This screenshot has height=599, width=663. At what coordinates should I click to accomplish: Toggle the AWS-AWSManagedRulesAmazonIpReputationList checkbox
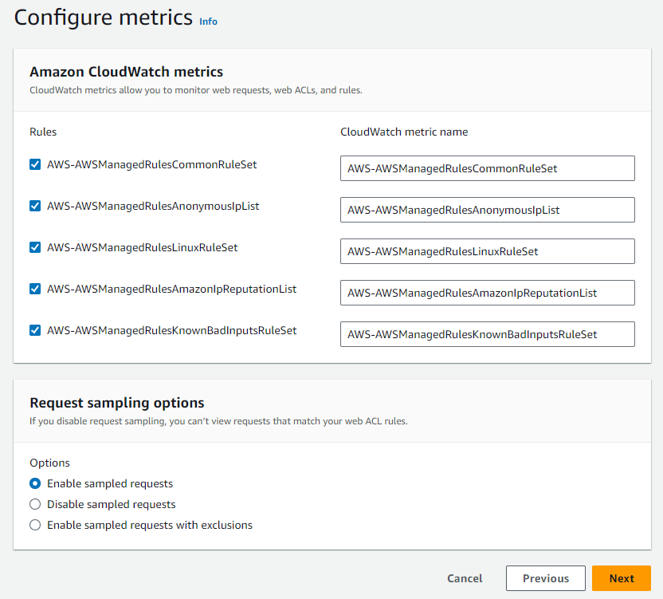[x=35, y=289]
